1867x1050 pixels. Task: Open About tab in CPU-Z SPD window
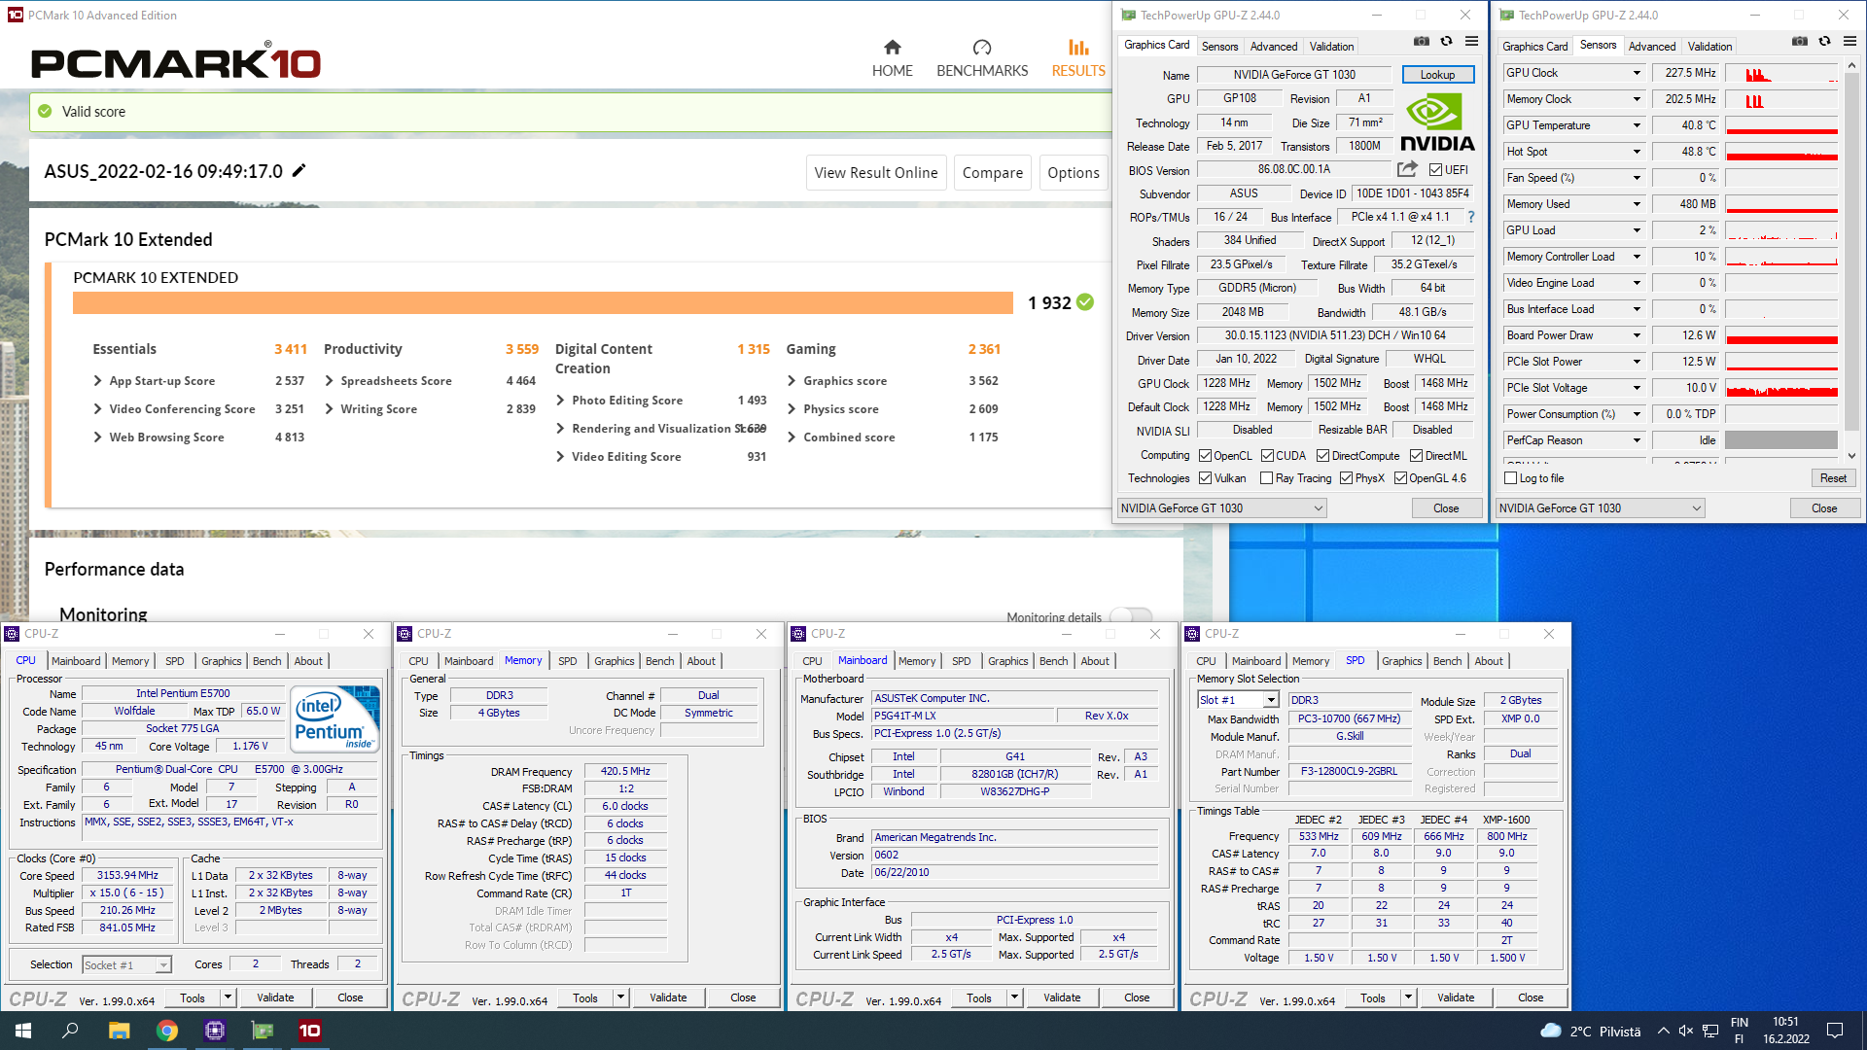[1488, 661]
